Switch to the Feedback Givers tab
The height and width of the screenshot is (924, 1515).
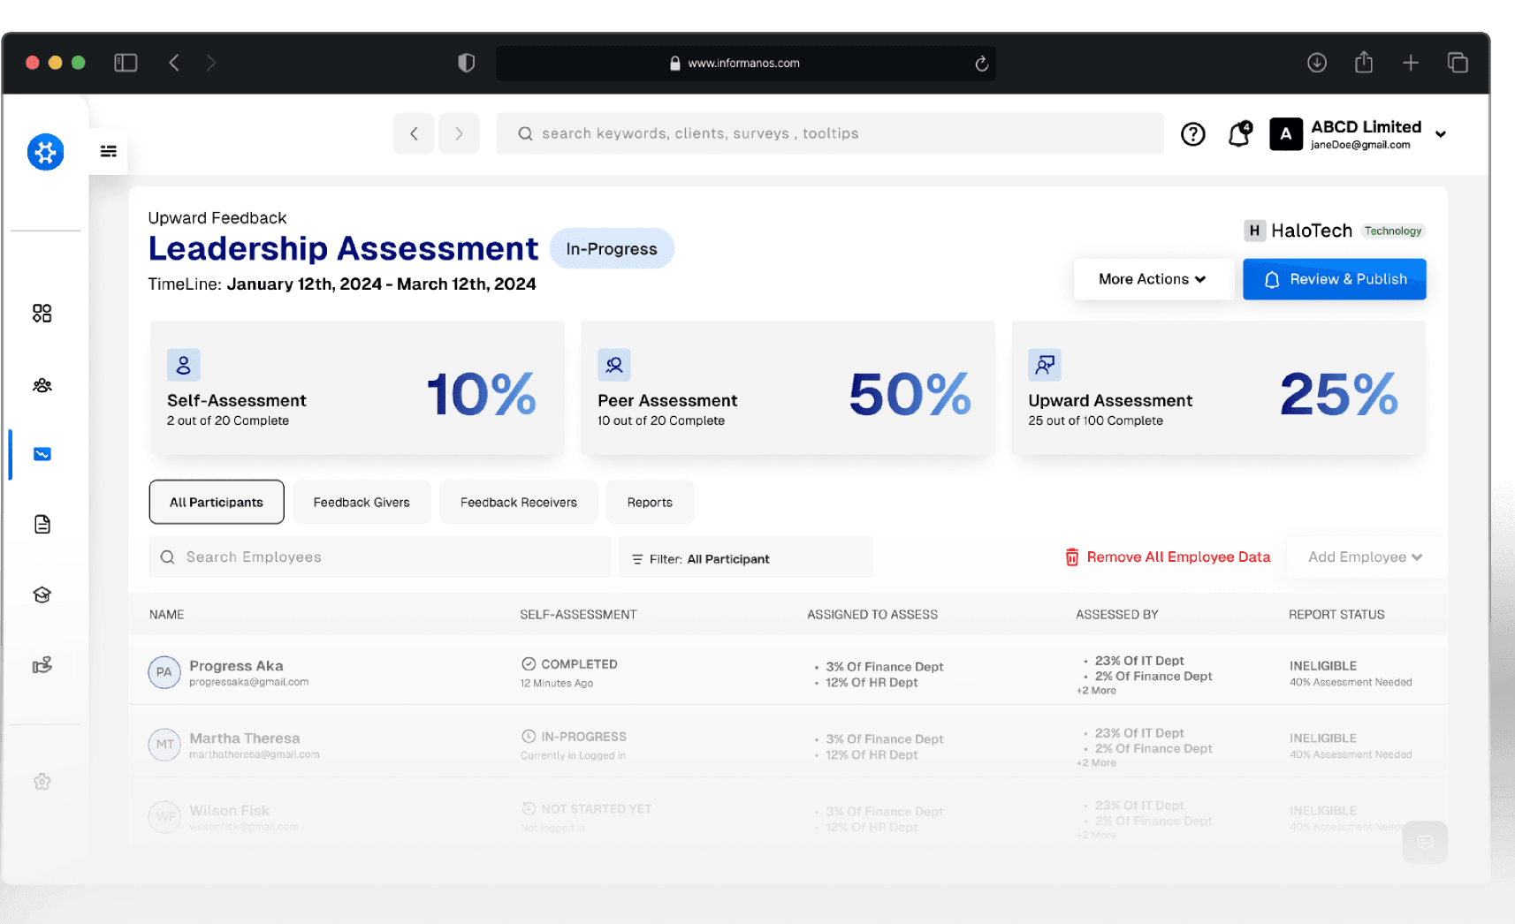coord(362,502)
